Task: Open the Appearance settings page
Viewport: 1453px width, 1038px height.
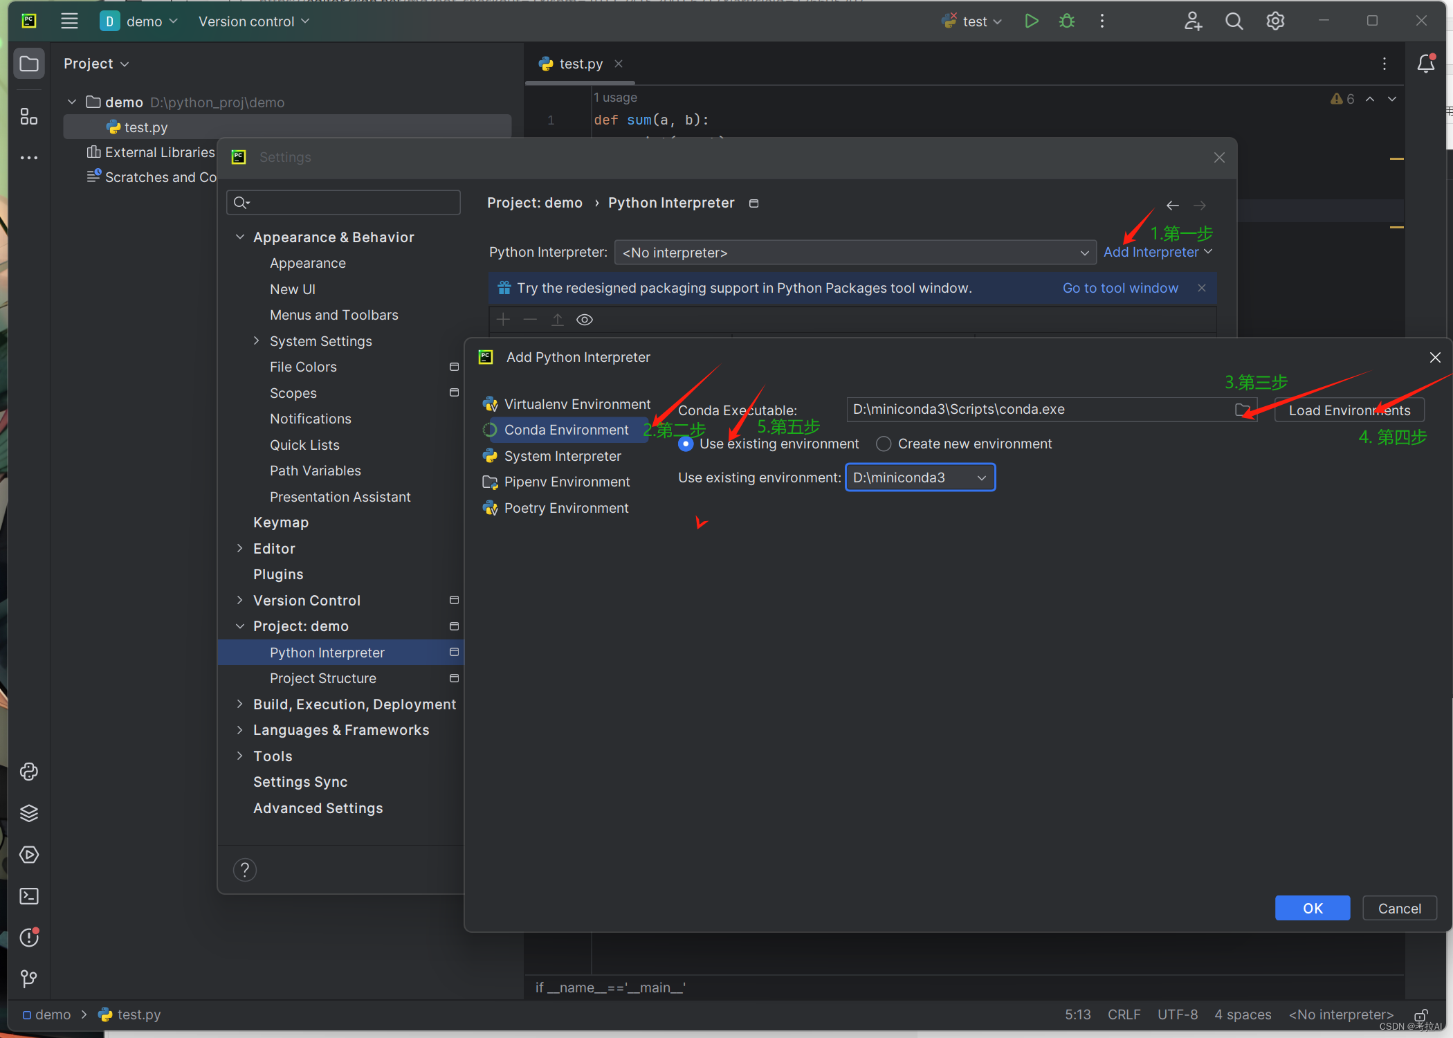Action: [x=307, y=262]
